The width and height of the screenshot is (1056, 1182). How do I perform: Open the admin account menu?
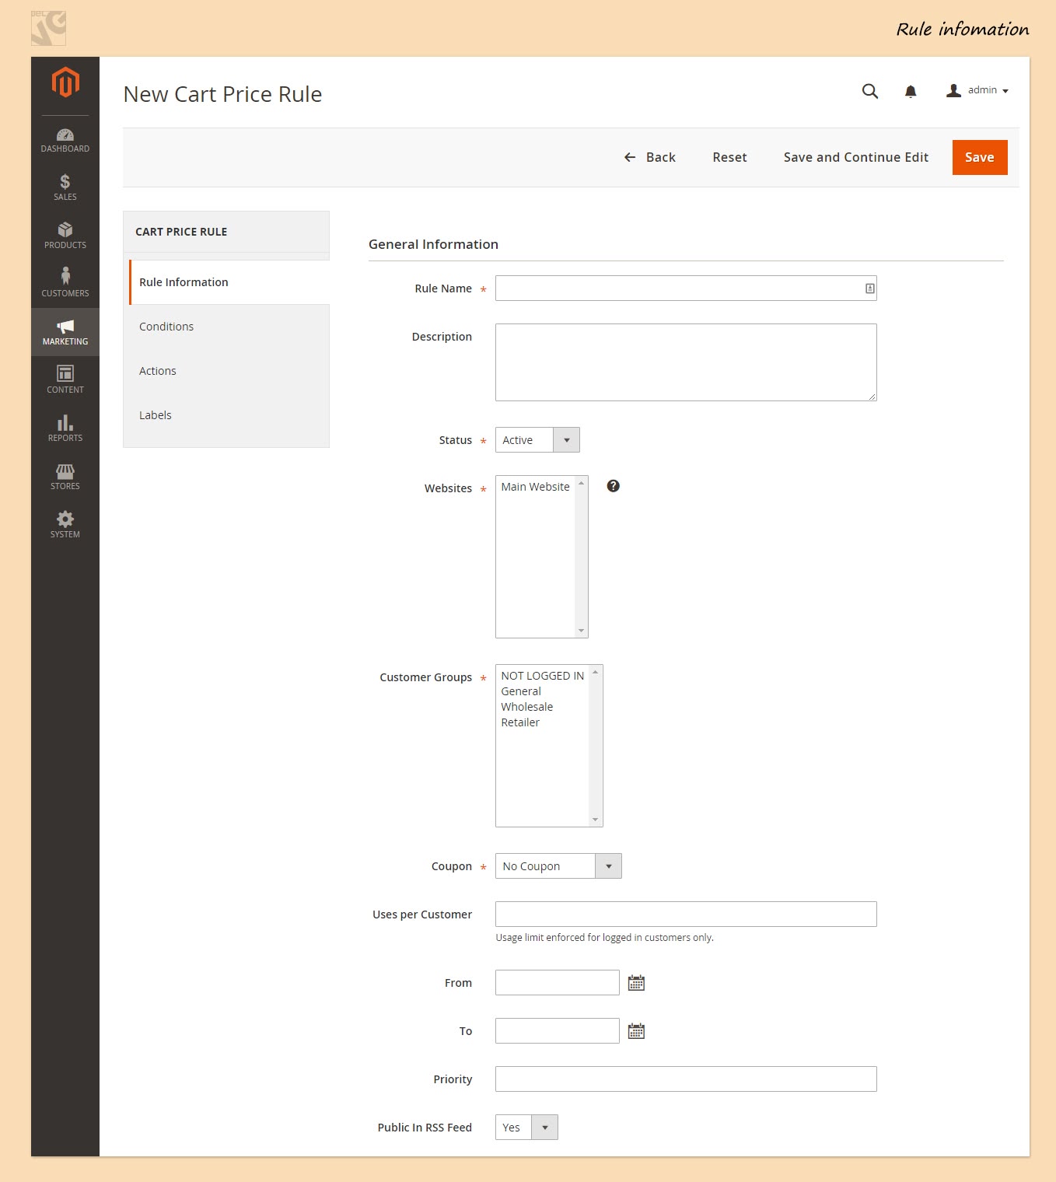[x=977, y=91]
